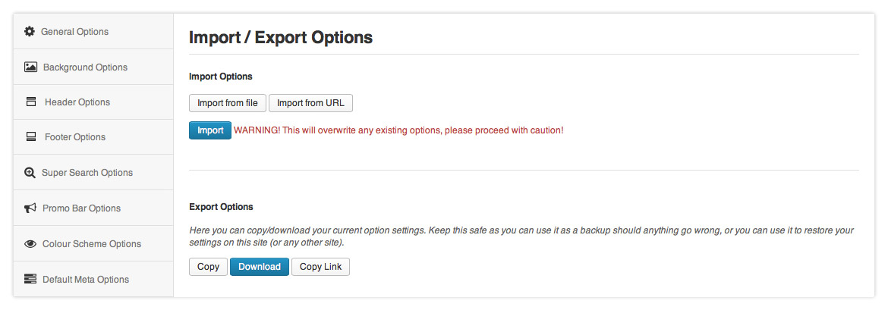The width and height of the screenshot is (888, 310).
Task: Click the Colour Scheme eye icon
Action: (30, 244)
